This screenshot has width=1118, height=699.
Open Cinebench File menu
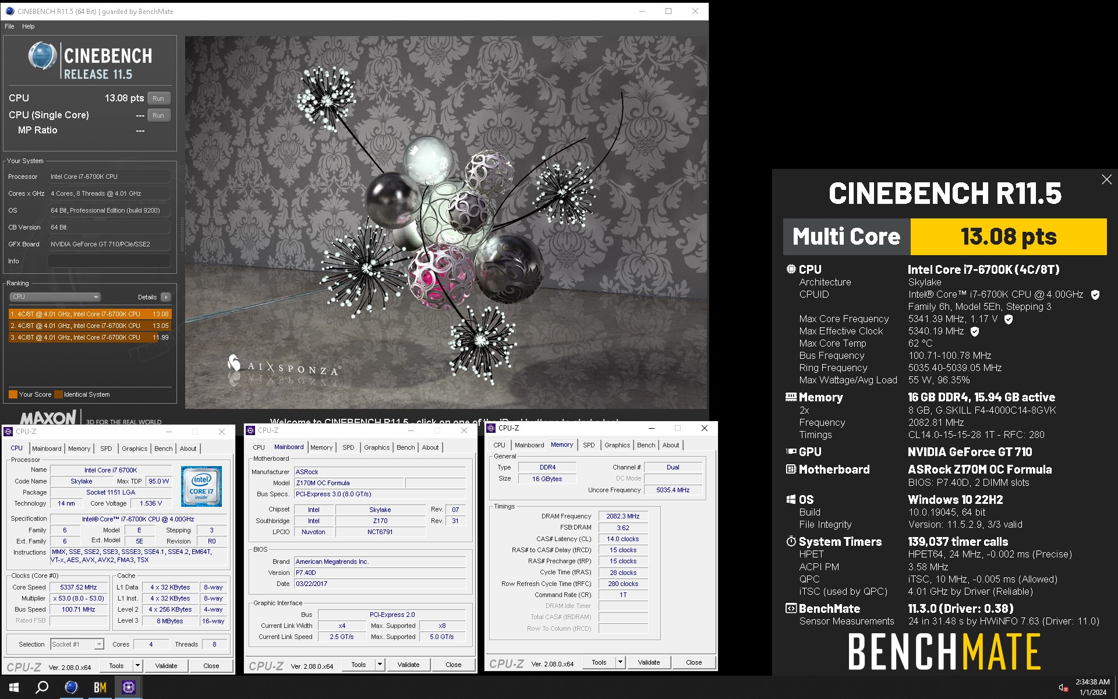pos(9,26)
